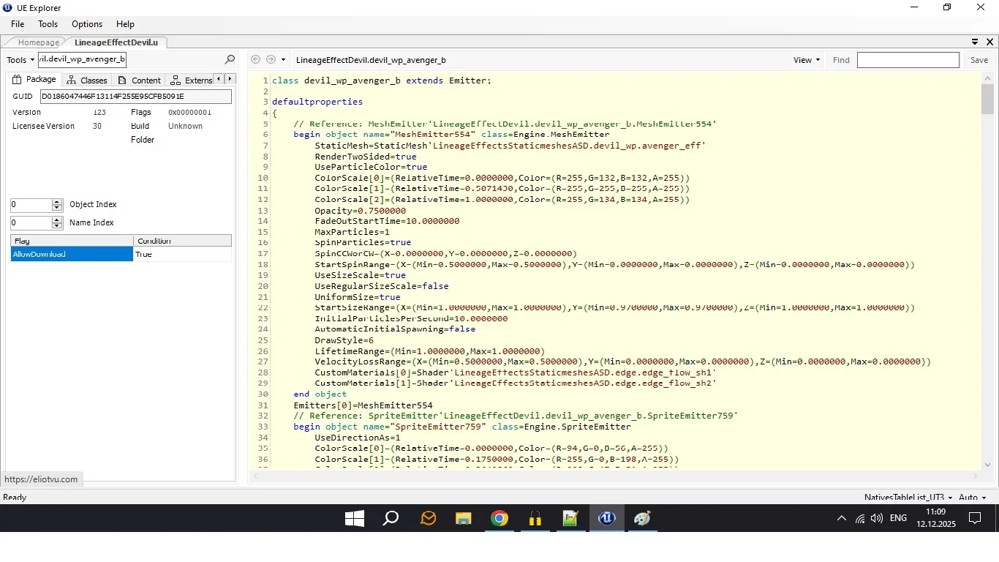Open the Options menu

[87, 24]
